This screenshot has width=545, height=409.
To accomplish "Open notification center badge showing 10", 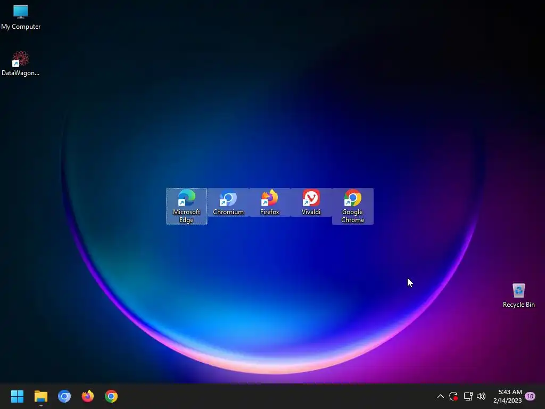I will pos(530,396).
